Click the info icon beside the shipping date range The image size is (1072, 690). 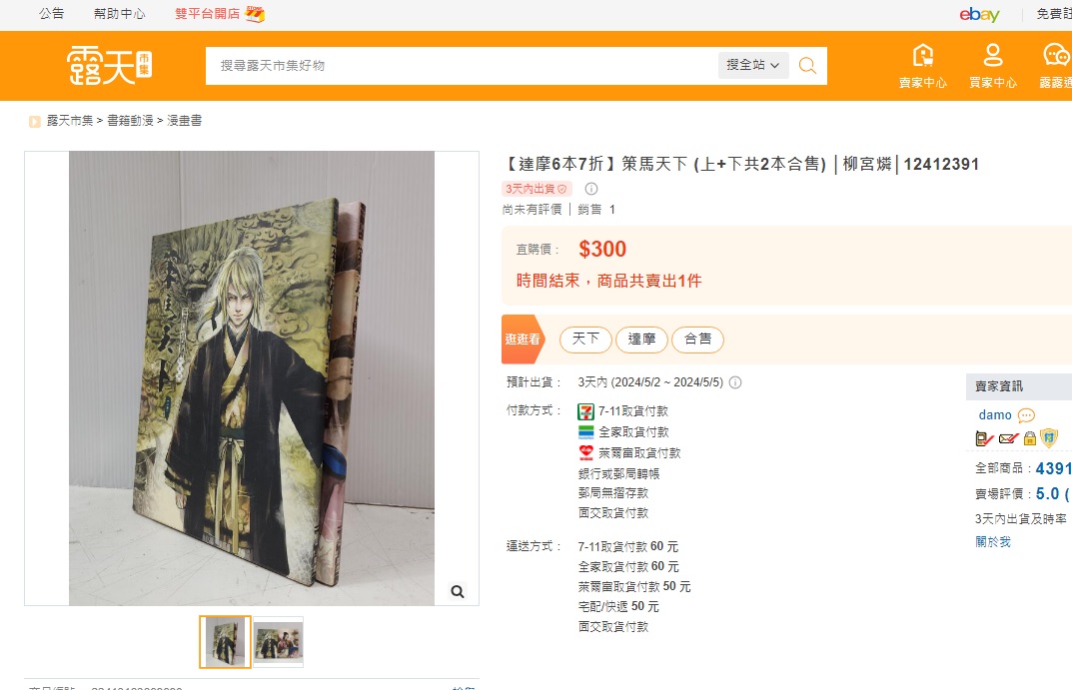click(x=735, y=382)
